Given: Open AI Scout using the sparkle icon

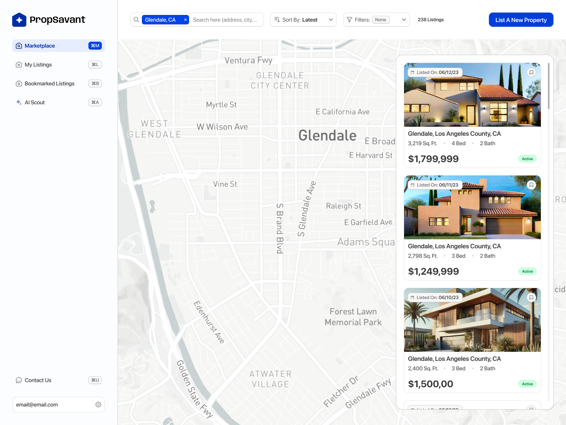Looking at the screenshot, I should point(18,102).
